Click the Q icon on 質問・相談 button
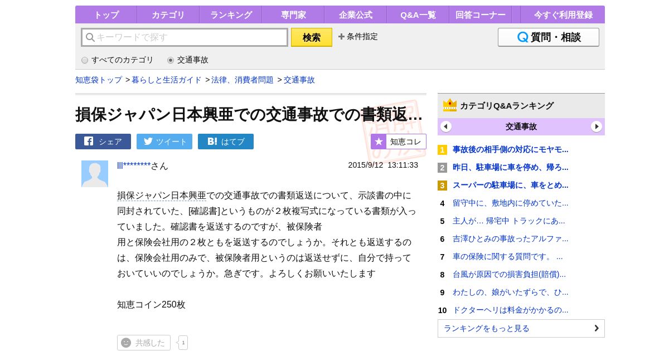The width and height of the screenshot is (669, 351). pyautogui.click(x=522, y=37)
